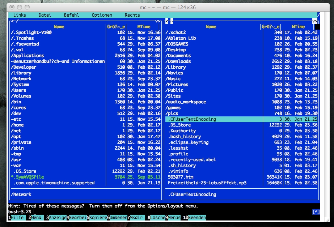Click the left panel's <- back arrow
Image resolution: width=334 pixels, height=227 pixels.
(x=13, y=21)
